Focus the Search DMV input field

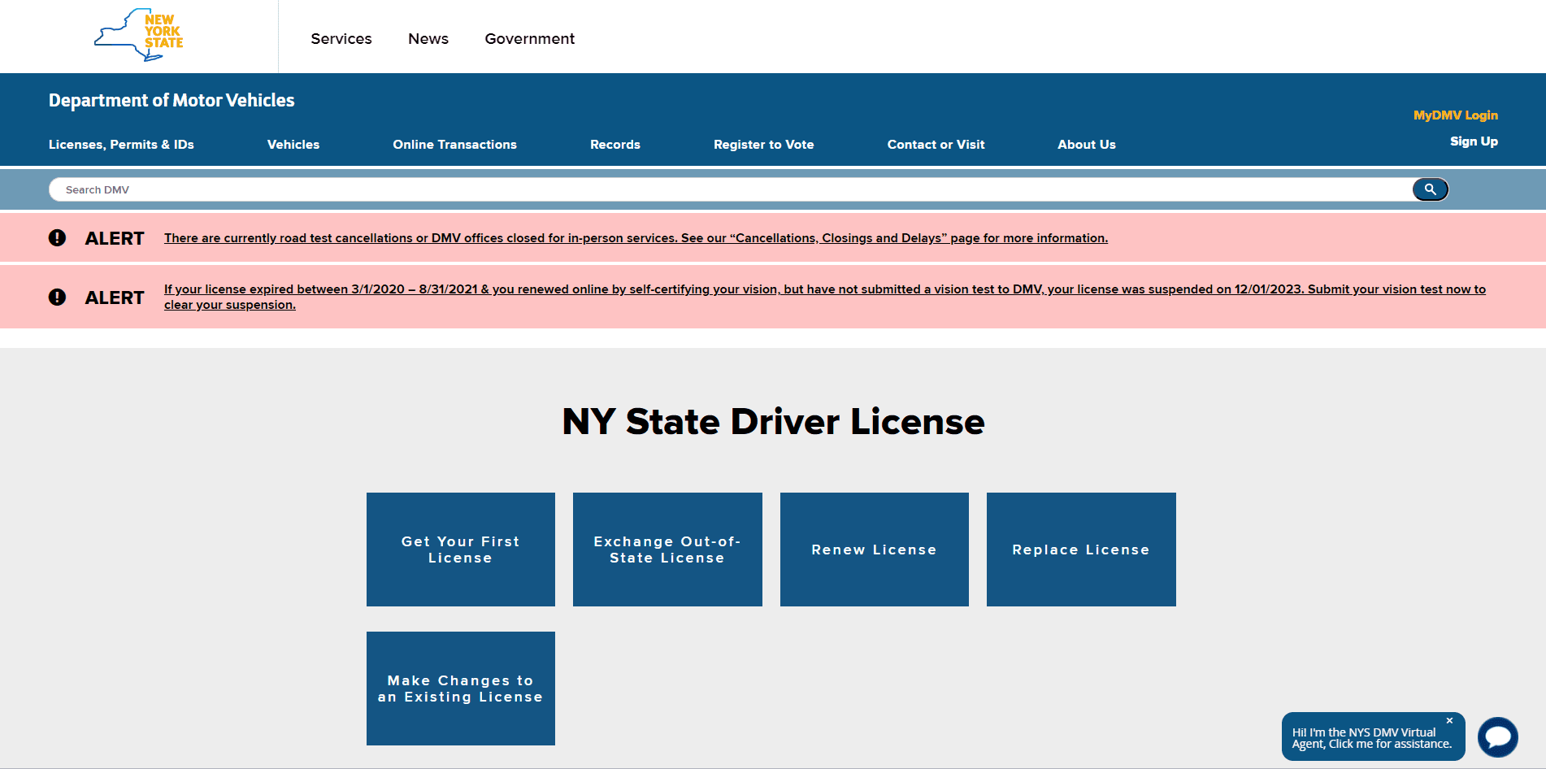pos(729,189)
